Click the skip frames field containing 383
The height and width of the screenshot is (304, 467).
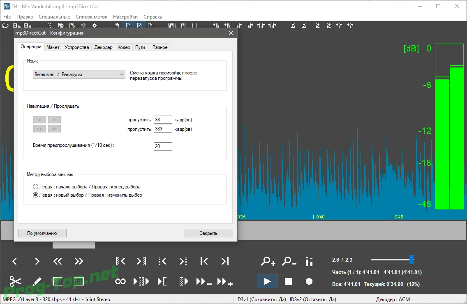point(163,129)
